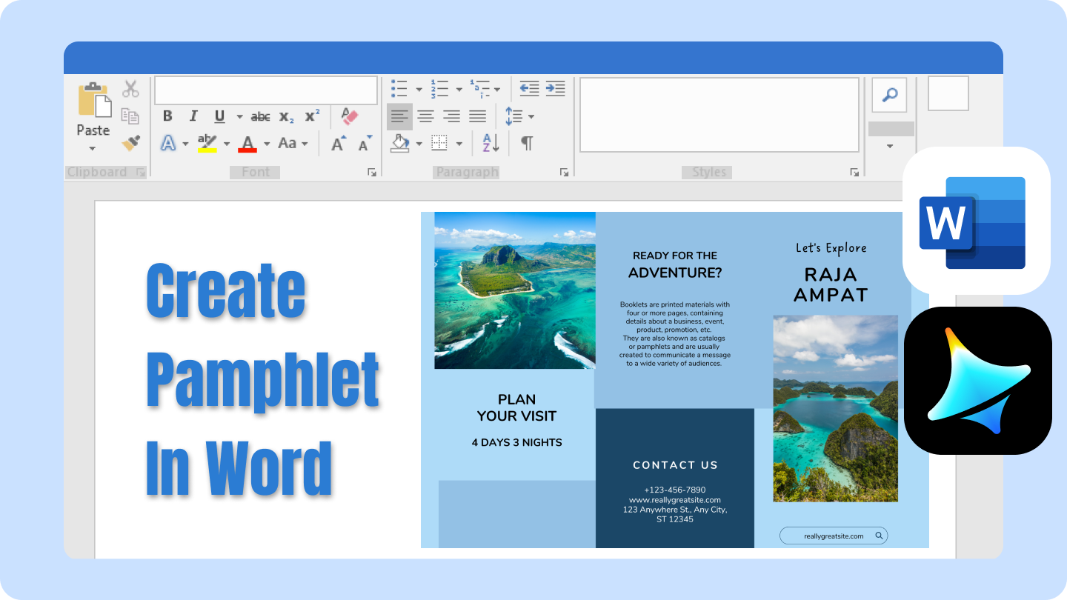
Task: Click the Copy icon in the Clipboard group
Action: point(130,116)
